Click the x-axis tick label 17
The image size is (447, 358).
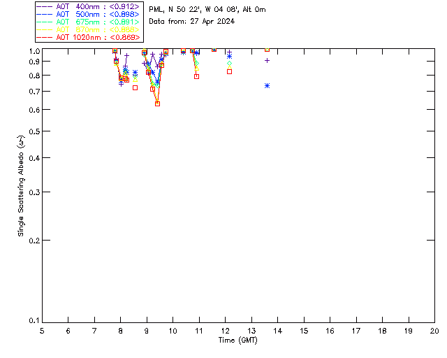pyautogui.click(x=356, y=331)
